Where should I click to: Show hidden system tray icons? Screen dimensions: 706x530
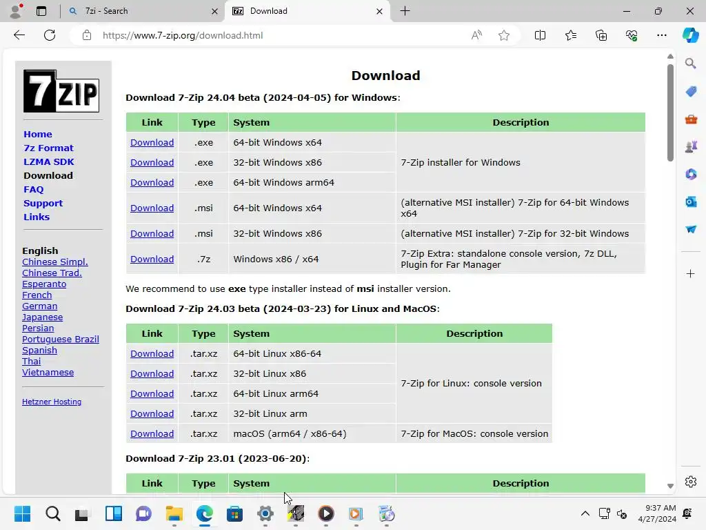click(585, 513)
